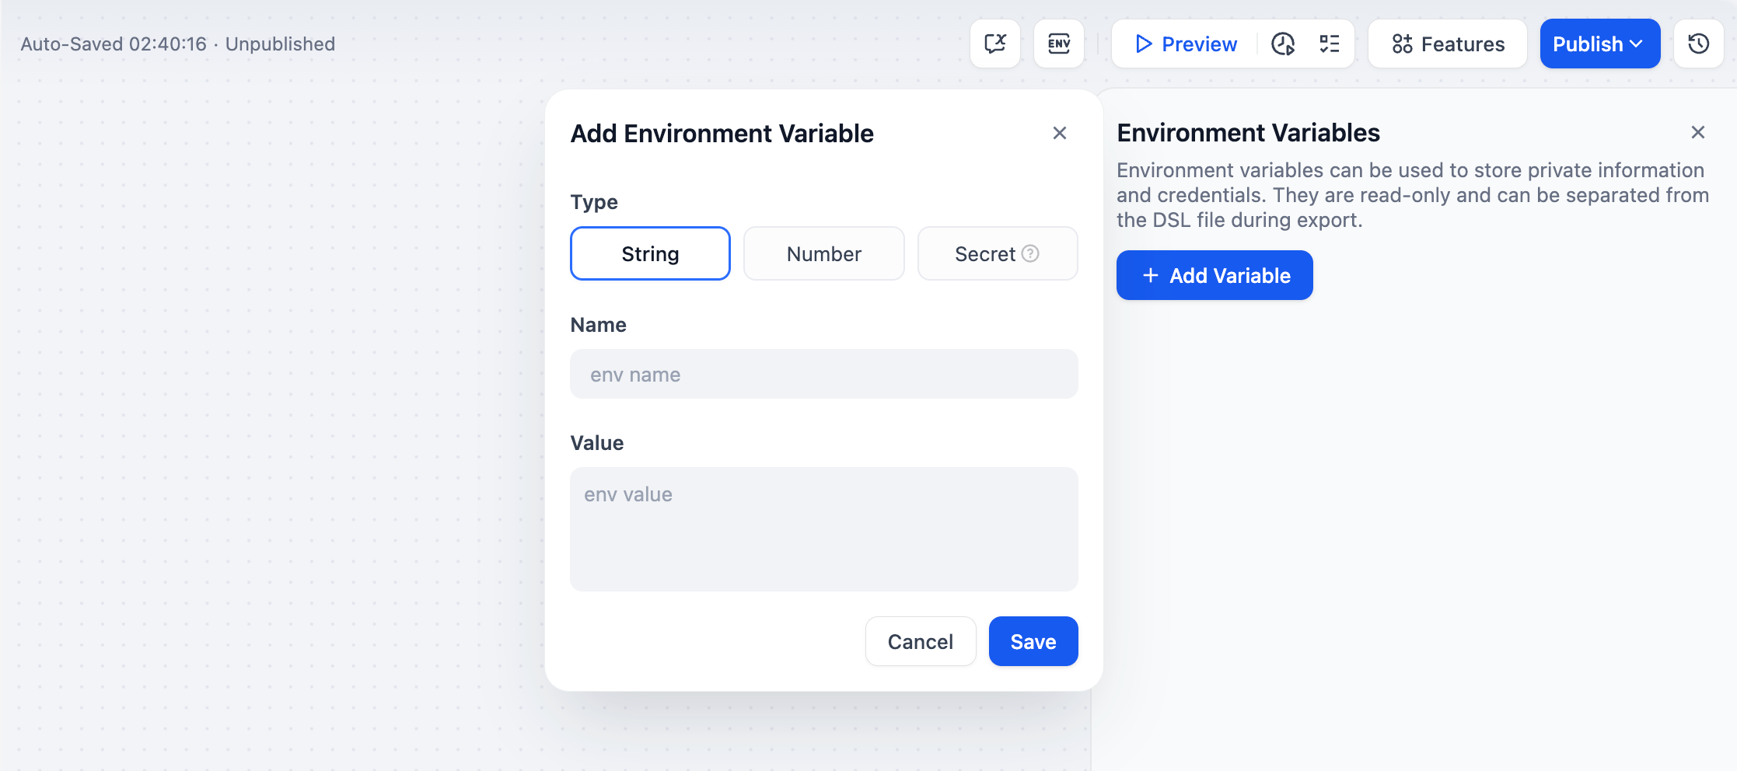Click the Secret type help icon
Image resolution: width=1737 pixels, height=771 pixels.
(x=1030, y=253)
